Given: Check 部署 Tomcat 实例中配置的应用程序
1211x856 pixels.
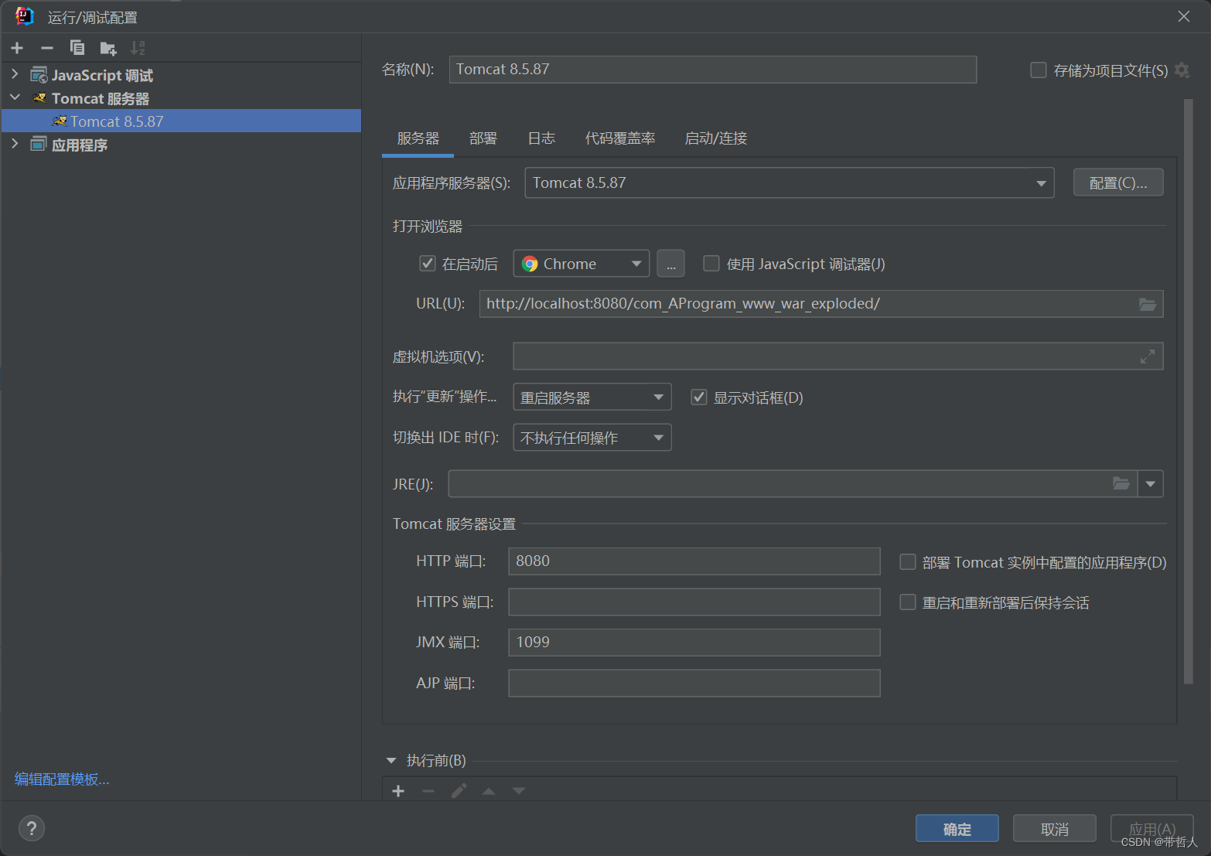Looking at the screenshot, I should click(908, 562).
